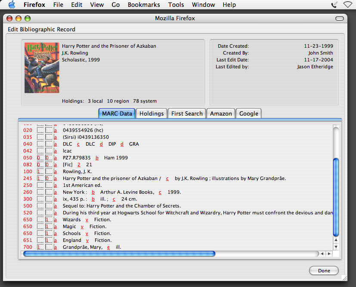
Task: Click the MARC tag 250
Action: (28, 185)
